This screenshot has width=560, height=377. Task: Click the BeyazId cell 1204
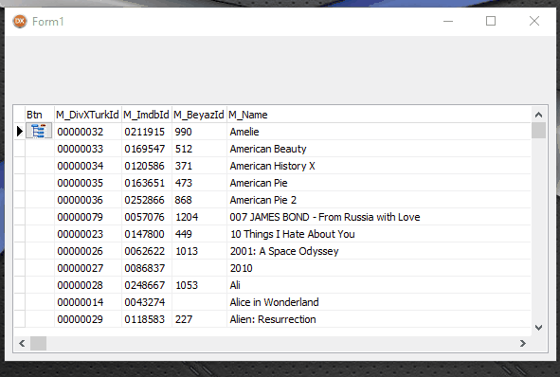coord(199,217)
